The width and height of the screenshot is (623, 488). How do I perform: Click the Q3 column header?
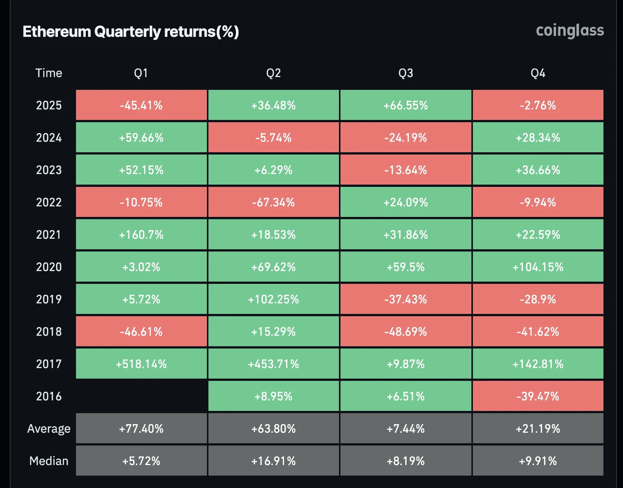click(406, 73)
